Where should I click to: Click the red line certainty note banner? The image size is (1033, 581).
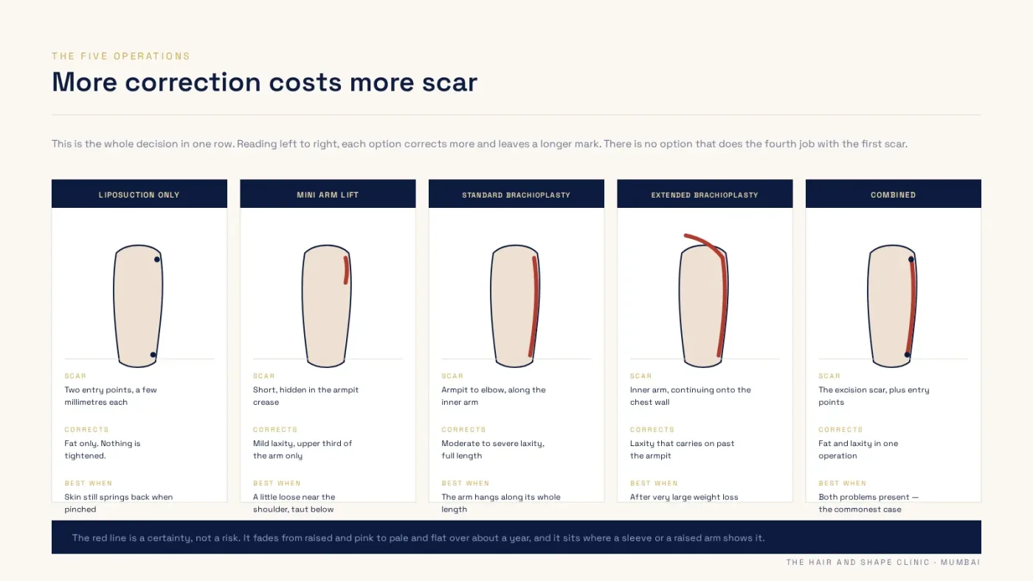[x=516, y=537]
